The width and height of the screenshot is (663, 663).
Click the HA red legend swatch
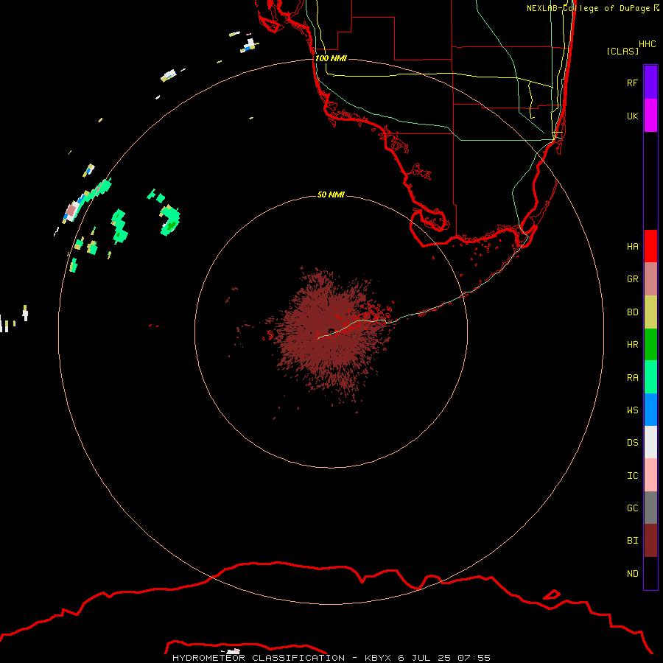coord(650,246)
